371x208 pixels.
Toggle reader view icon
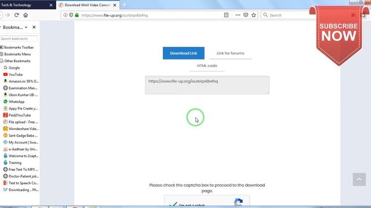point(226,15)
